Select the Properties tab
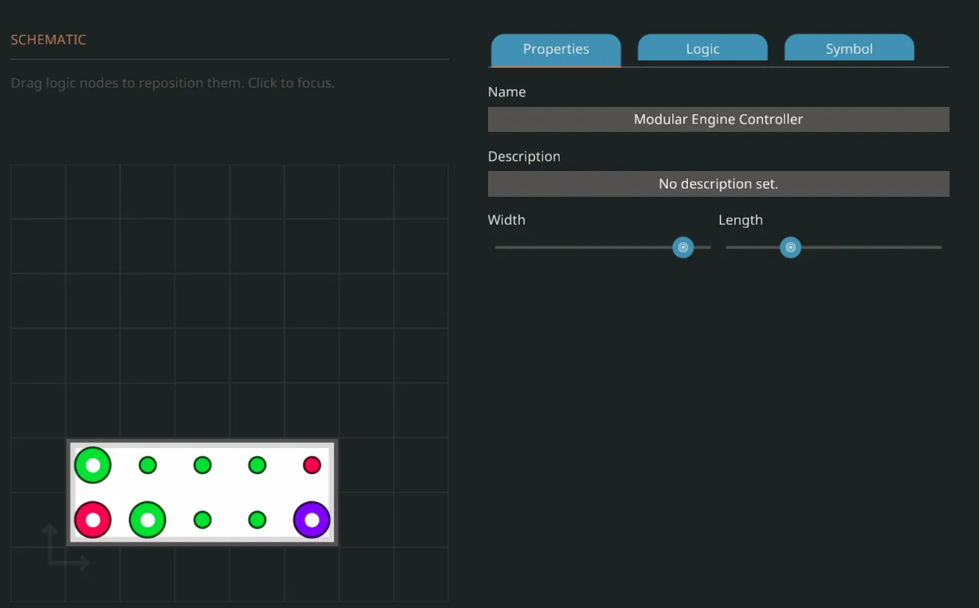The image size is (979, 608). [x=556, y=49]
